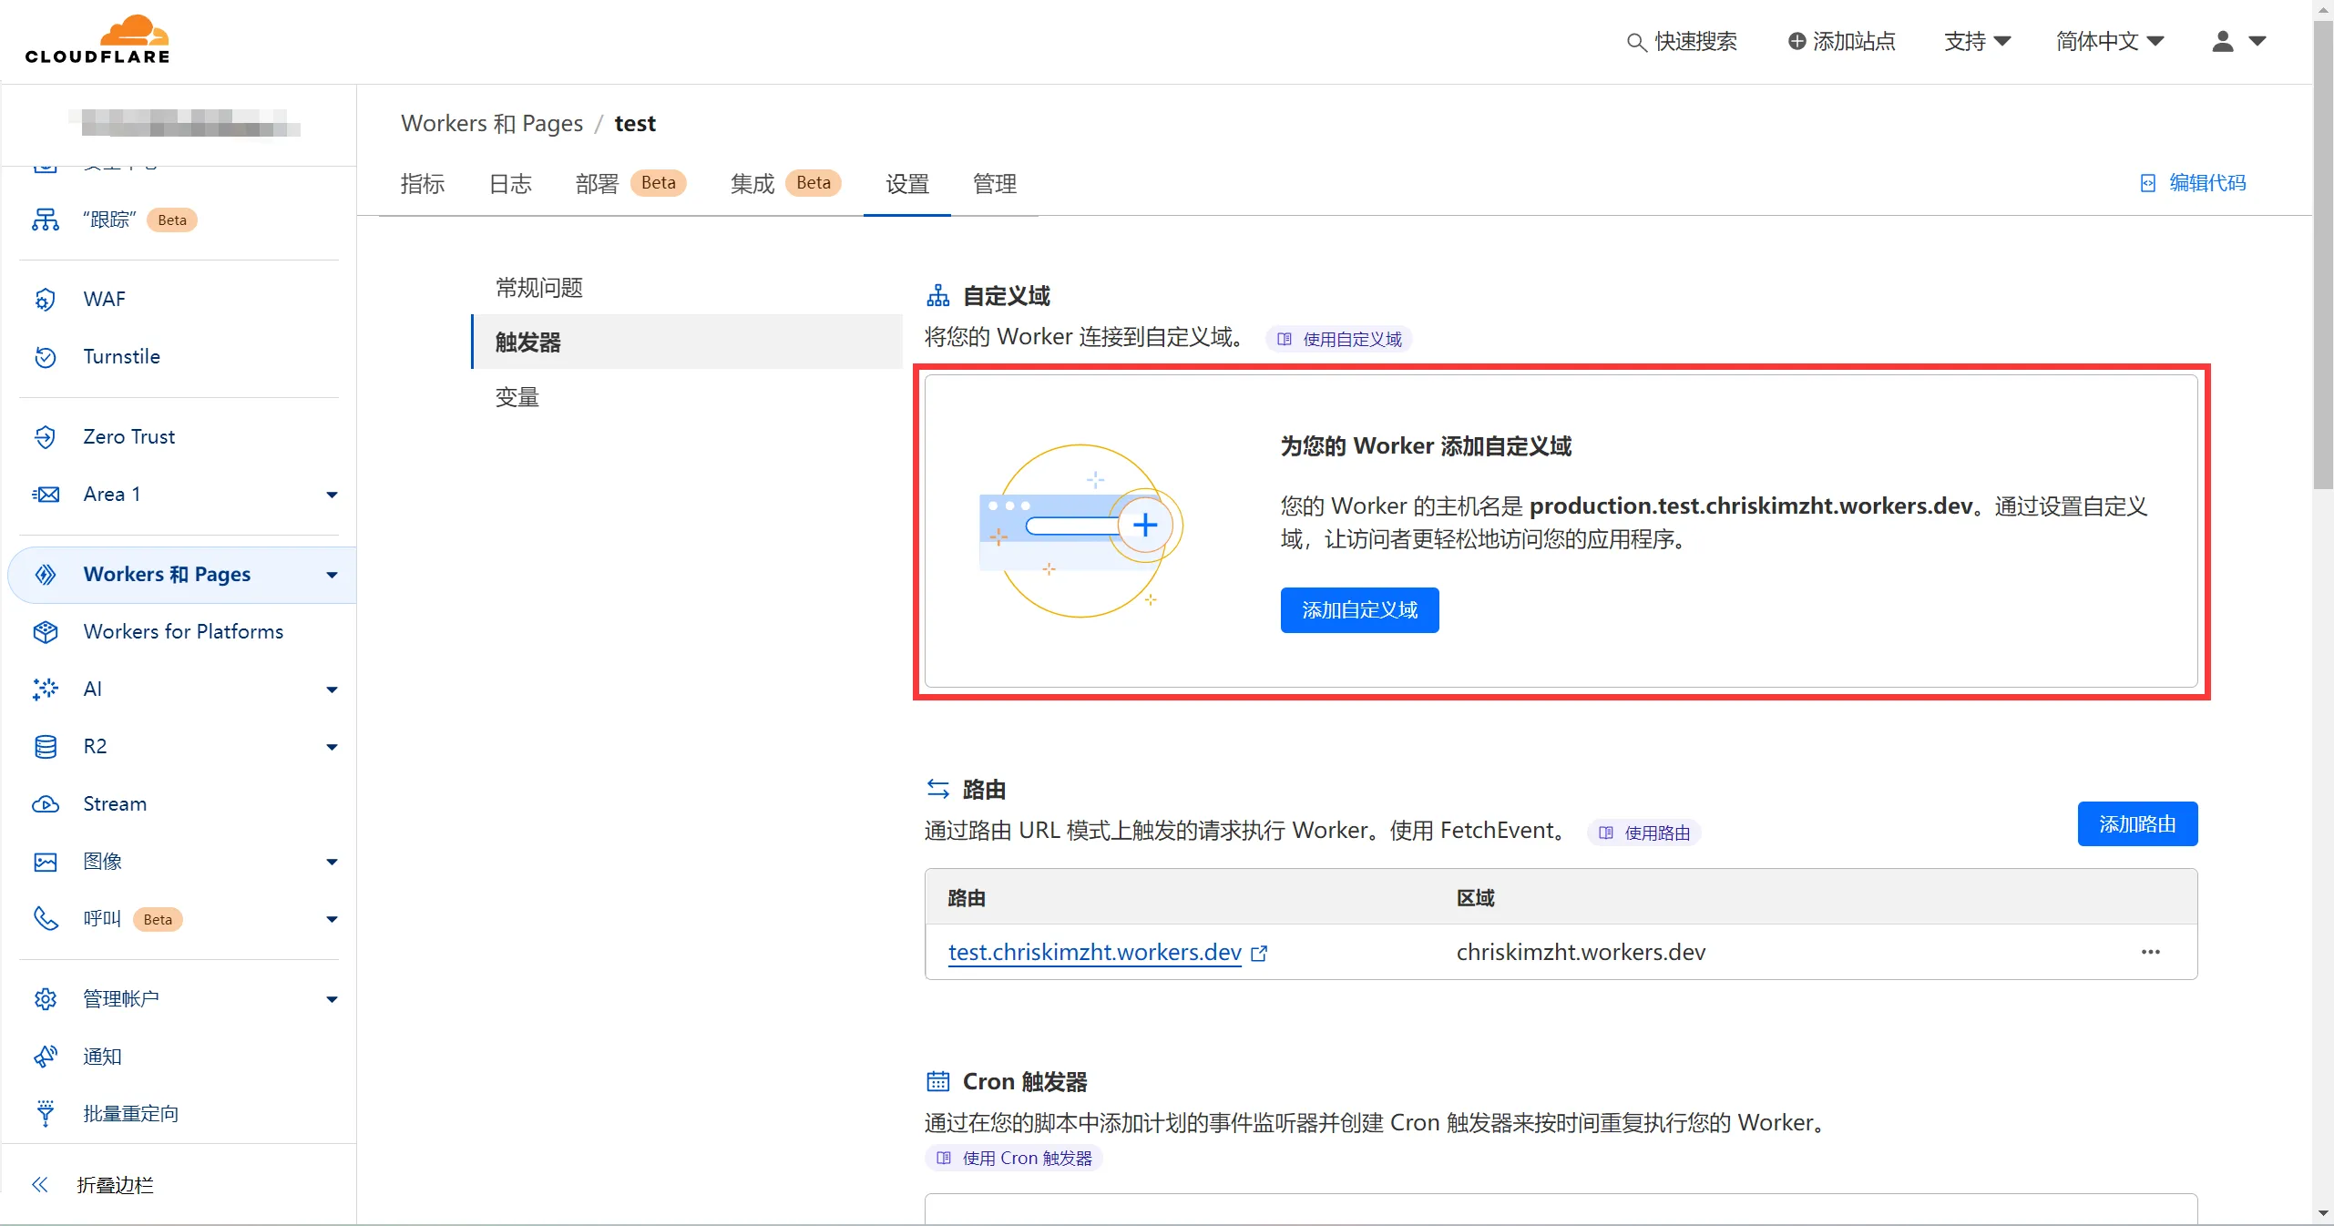Click the 批量重定向 funnel icon
The image size is (2334, 1226).
[x=45, y=1113]
